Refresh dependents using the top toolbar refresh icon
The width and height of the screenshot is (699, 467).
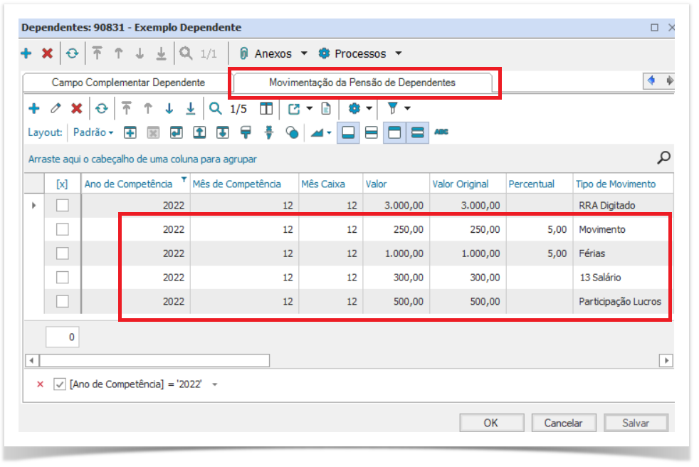point(72,53)
